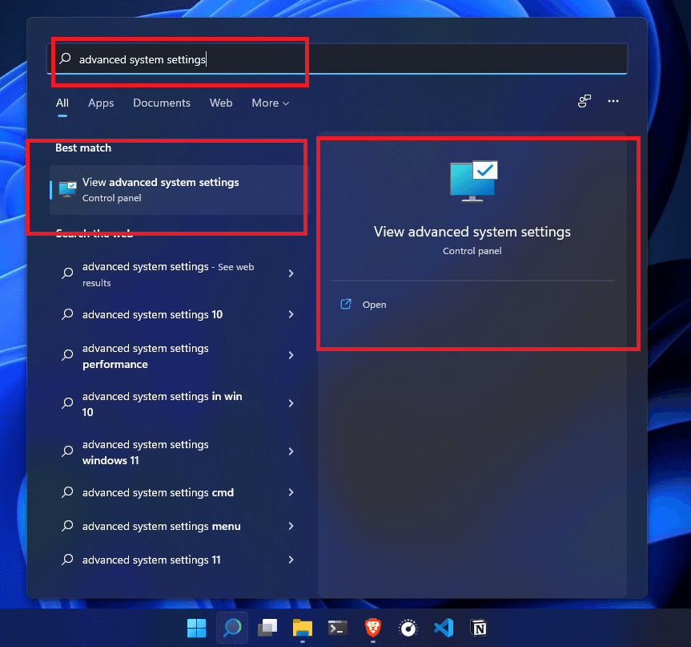The width and height of the screenshot is (691, 647).
Task: Click search icon beside 'advanced system settings cmd'
Action: click(x=67, y=492)
